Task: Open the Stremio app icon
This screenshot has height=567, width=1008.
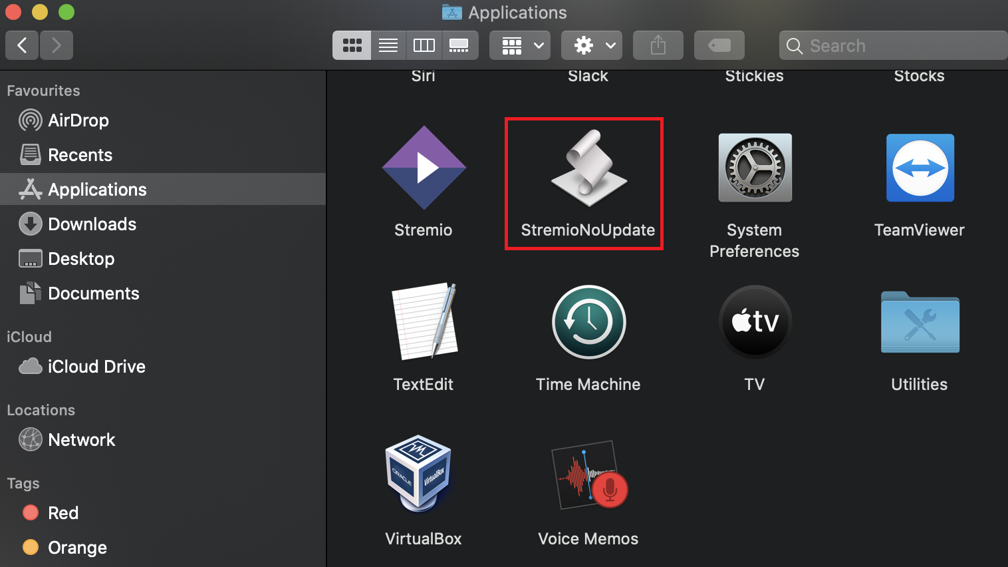Action: [x=424, y=168]
